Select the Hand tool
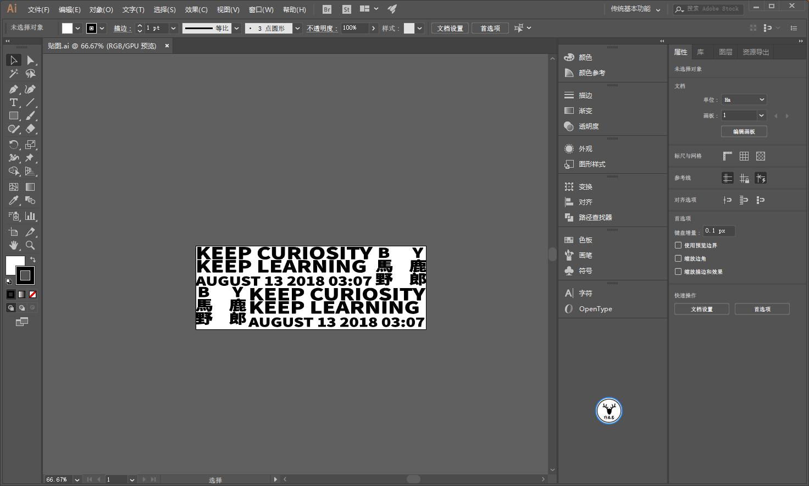This screenshot has width=809, height=486. (x=14, y=245)
